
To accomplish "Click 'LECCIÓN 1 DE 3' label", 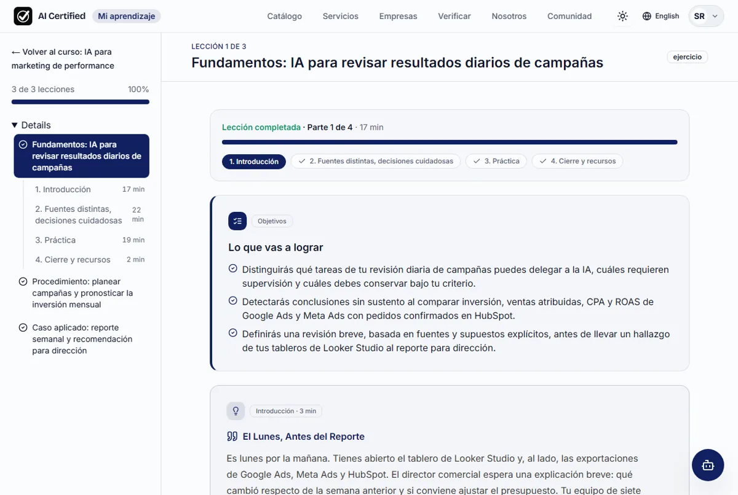I will 219,47.
